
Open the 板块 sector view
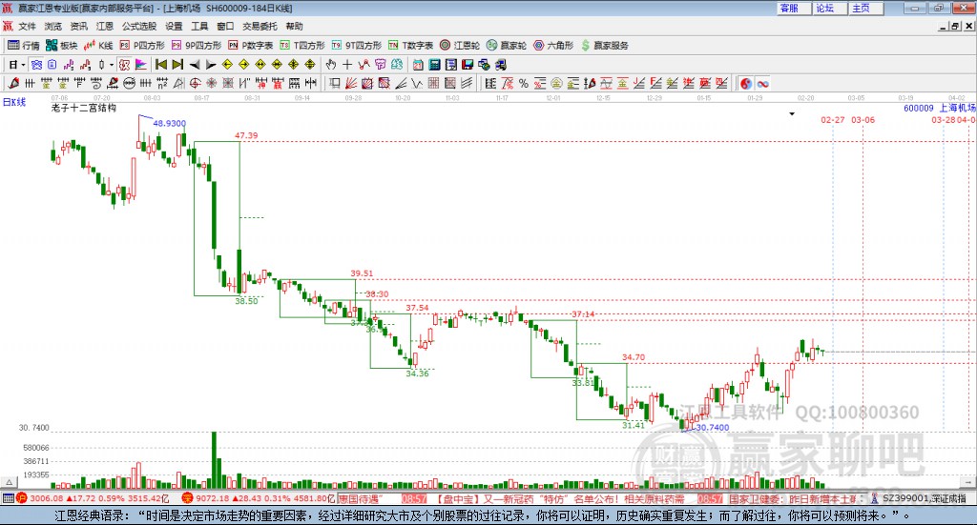62,46
